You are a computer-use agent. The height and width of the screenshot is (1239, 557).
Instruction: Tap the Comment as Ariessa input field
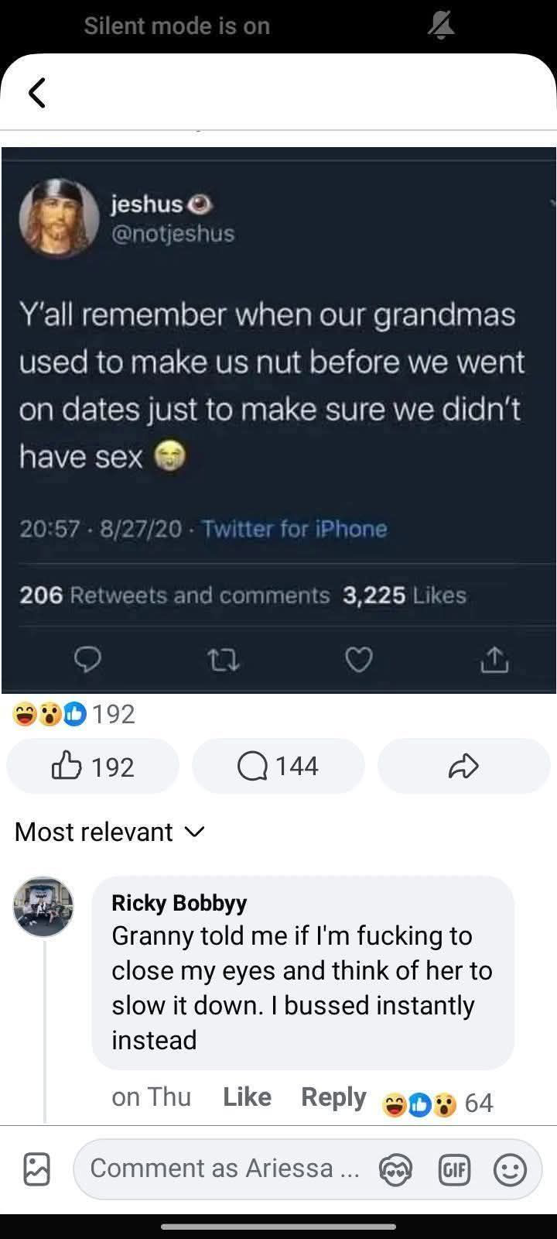pyautogui.click(x=224, y=1169)
